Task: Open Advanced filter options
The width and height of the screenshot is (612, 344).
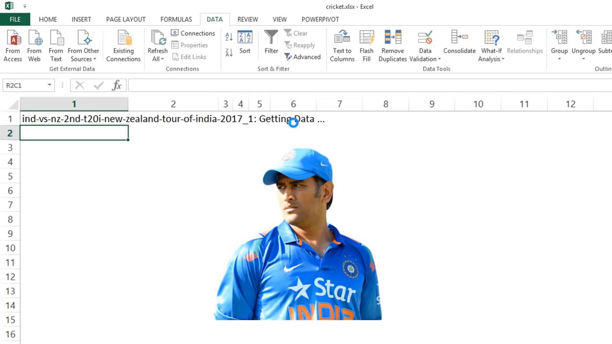Action: point(303,56)
